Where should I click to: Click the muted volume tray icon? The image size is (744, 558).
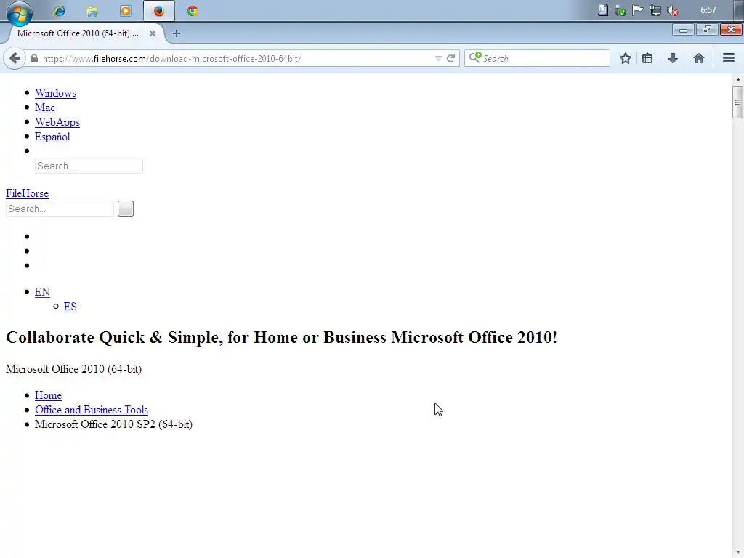(673, 10)
